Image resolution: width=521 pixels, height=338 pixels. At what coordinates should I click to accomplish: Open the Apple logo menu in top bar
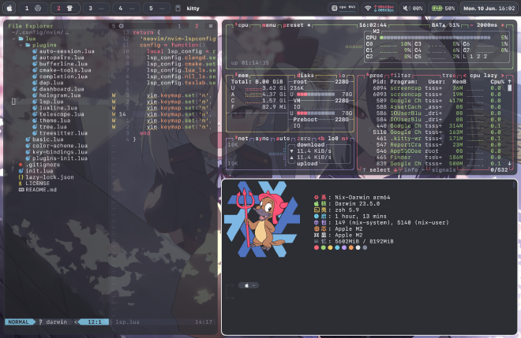pyautogui.click(x=9, y=9)
